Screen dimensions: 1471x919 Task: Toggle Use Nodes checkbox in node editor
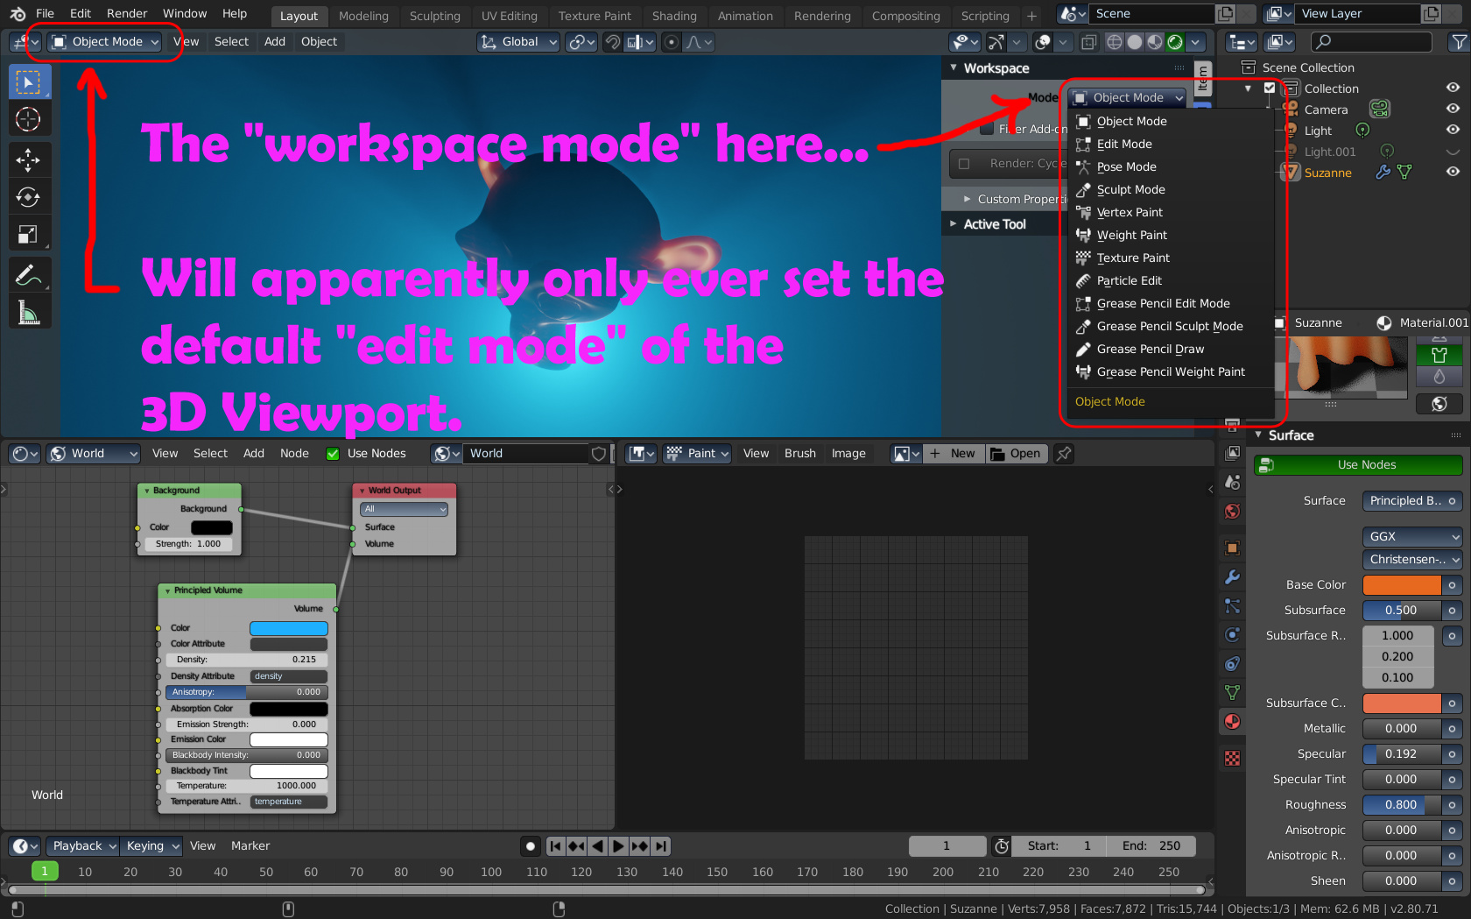333,454
